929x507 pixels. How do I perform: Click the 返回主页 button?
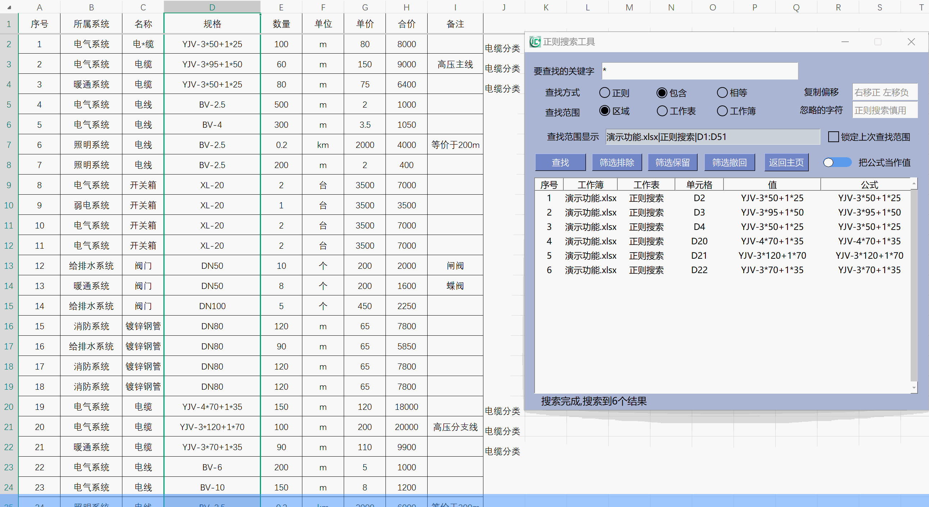(x=786, y=163)
